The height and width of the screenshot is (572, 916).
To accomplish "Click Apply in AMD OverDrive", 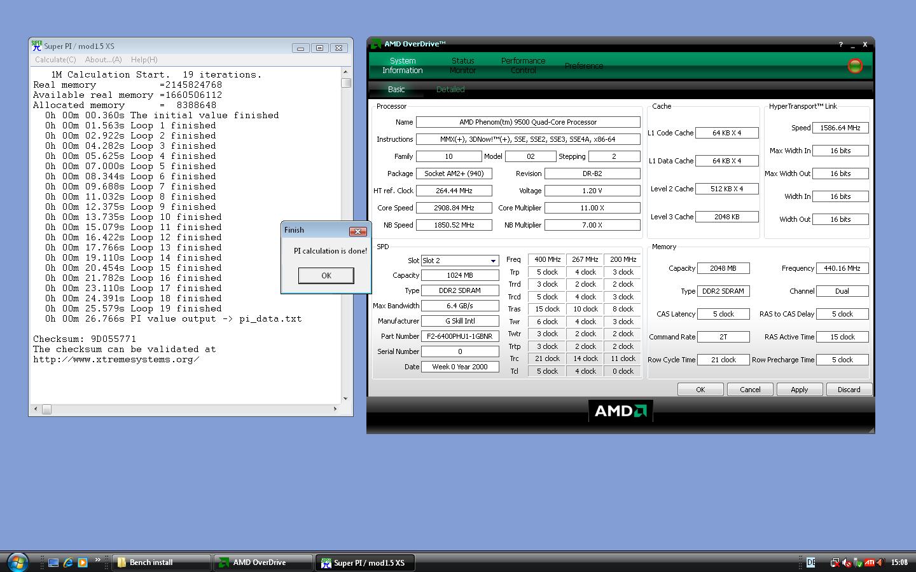I will (800, 390).
